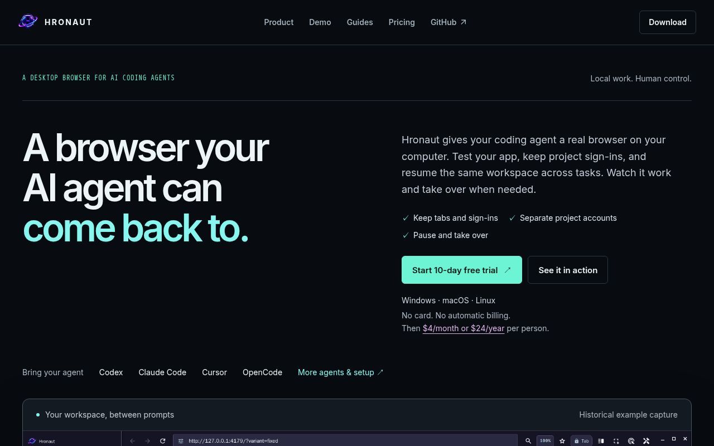Click the site settings icon beside the URL
714x446 pixels.
click(181, 441)
